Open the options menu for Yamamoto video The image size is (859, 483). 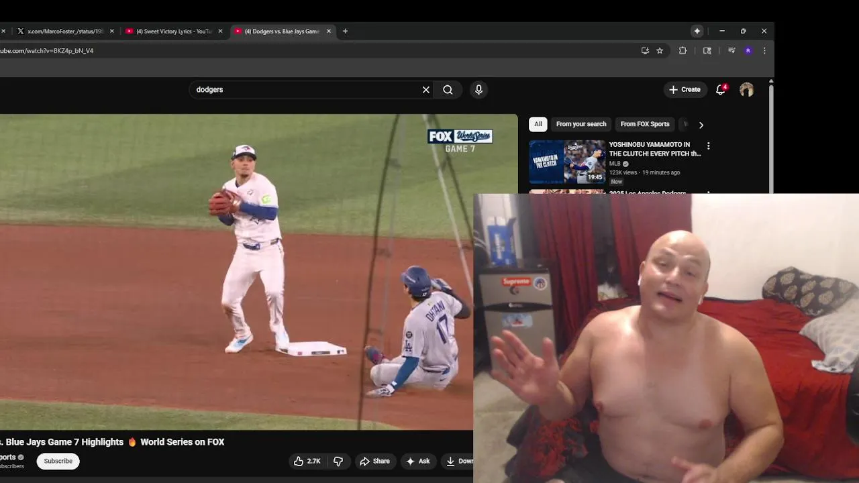pyautogui.click(x=708, y=146)
